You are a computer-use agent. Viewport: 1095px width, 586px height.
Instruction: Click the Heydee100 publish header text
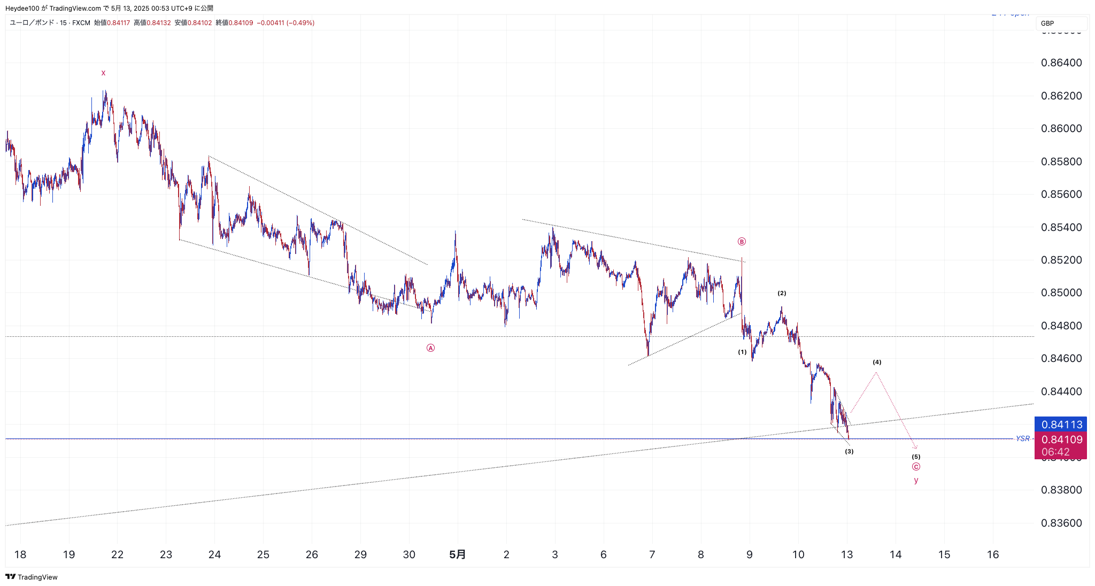tap(109, 8)
